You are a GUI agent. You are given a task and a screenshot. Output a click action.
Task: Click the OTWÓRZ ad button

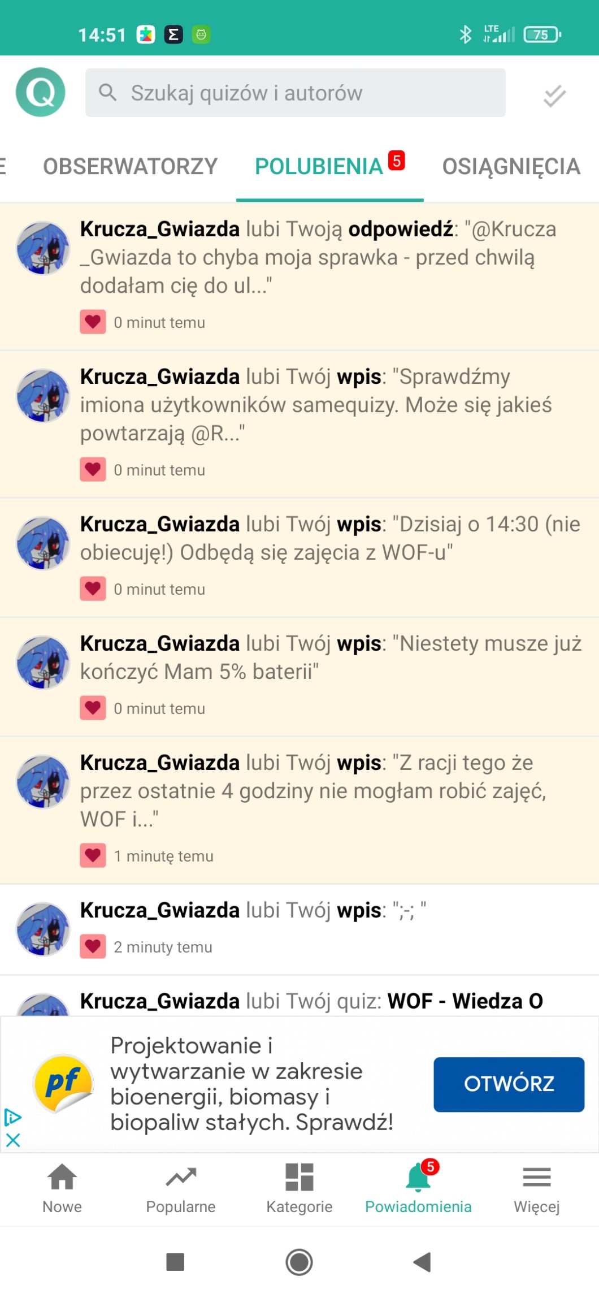tap(509, 1084)
